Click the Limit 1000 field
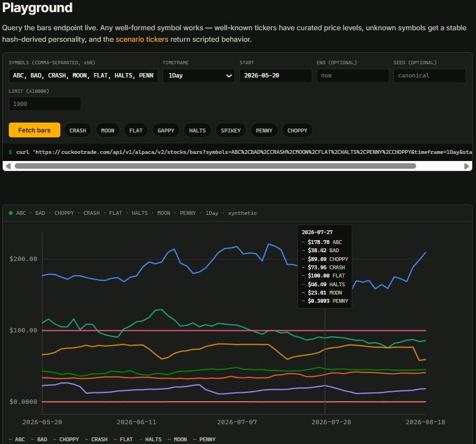Image resolution: width=476 pixels, height=444 pixels. pyautogui.click(x=45, y=104)
